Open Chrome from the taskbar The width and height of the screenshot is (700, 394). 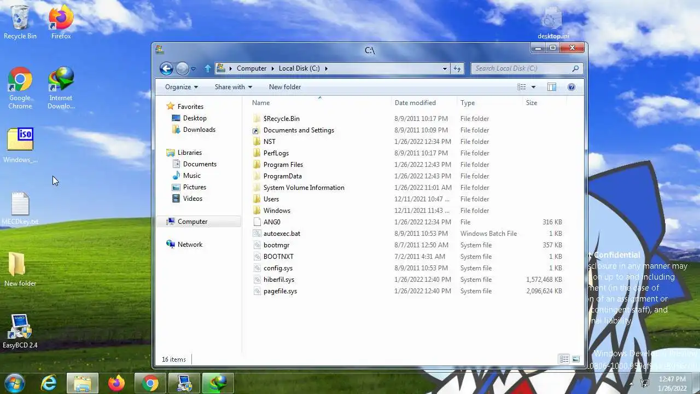(x=150, y=383)
